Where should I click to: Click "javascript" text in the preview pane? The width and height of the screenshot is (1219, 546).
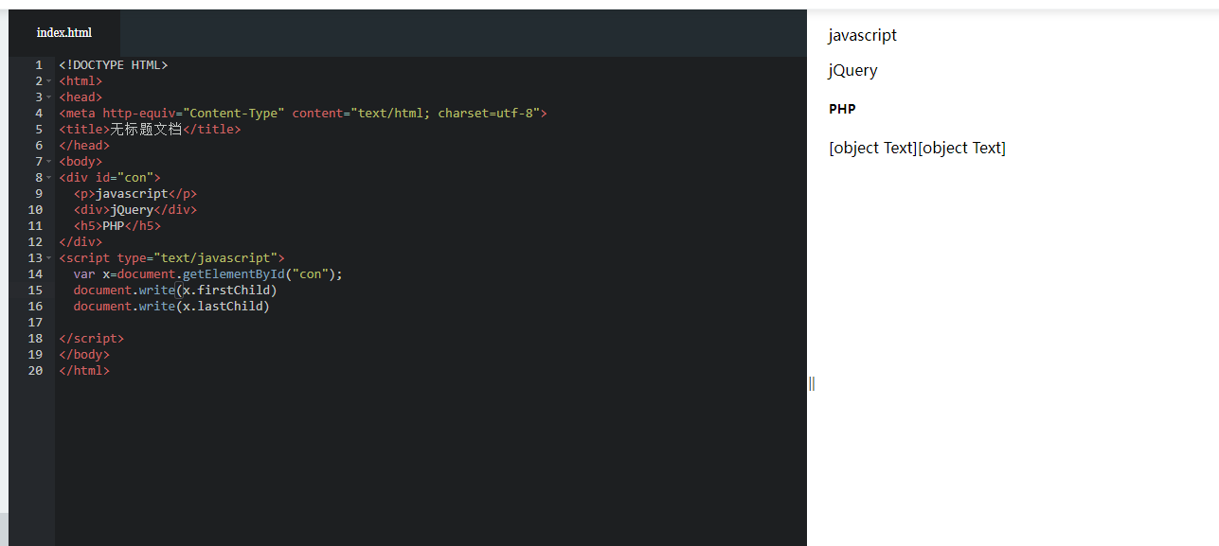(x=862, y=36)
